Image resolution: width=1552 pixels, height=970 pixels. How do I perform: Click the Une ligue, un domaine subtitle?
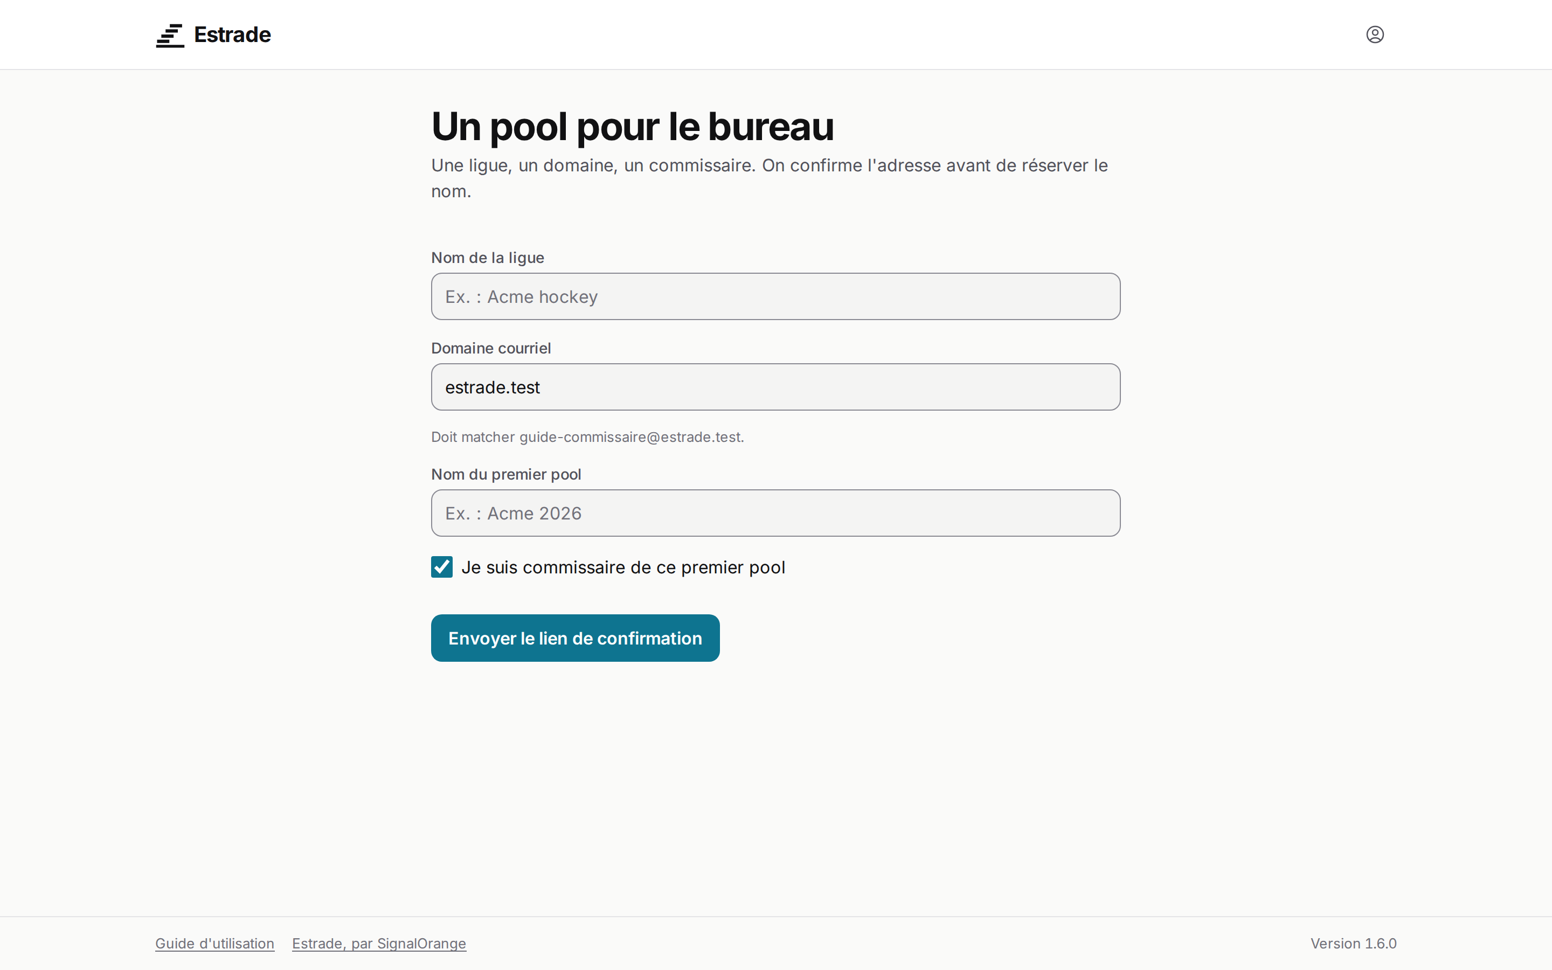[x=770, y=178]
